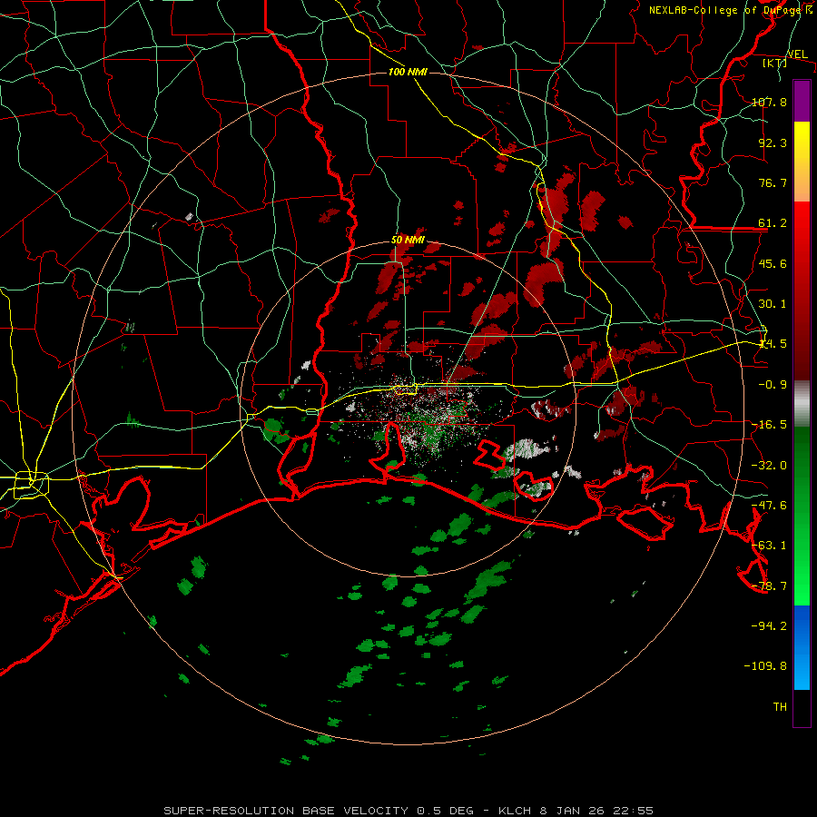Click the -47.6 velocity scale value

click(769, 505)
